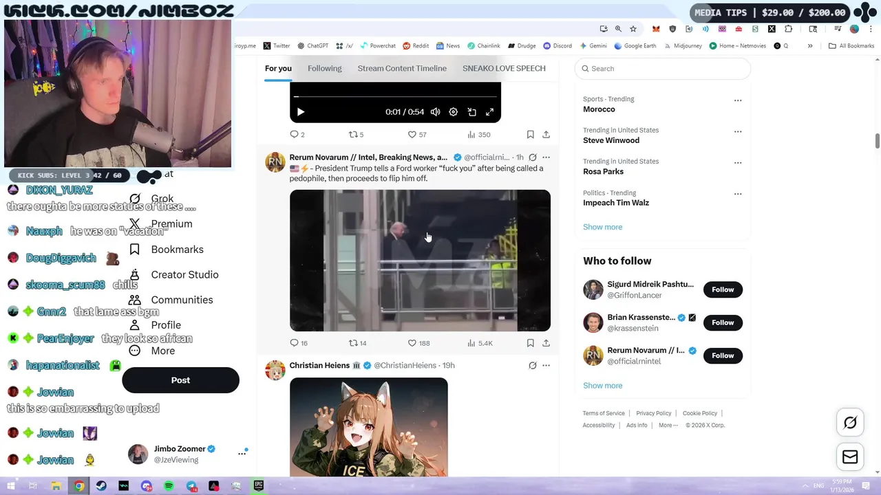
Task: Toggle picture-in-picture on the video player
Action: pyautogui.click(x=471, y=112)
